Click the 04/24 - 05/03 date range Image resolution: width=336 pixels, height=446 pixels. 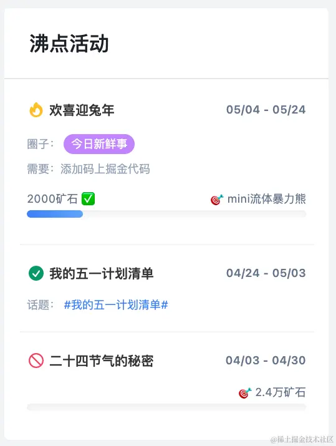[x=266, y=273]
